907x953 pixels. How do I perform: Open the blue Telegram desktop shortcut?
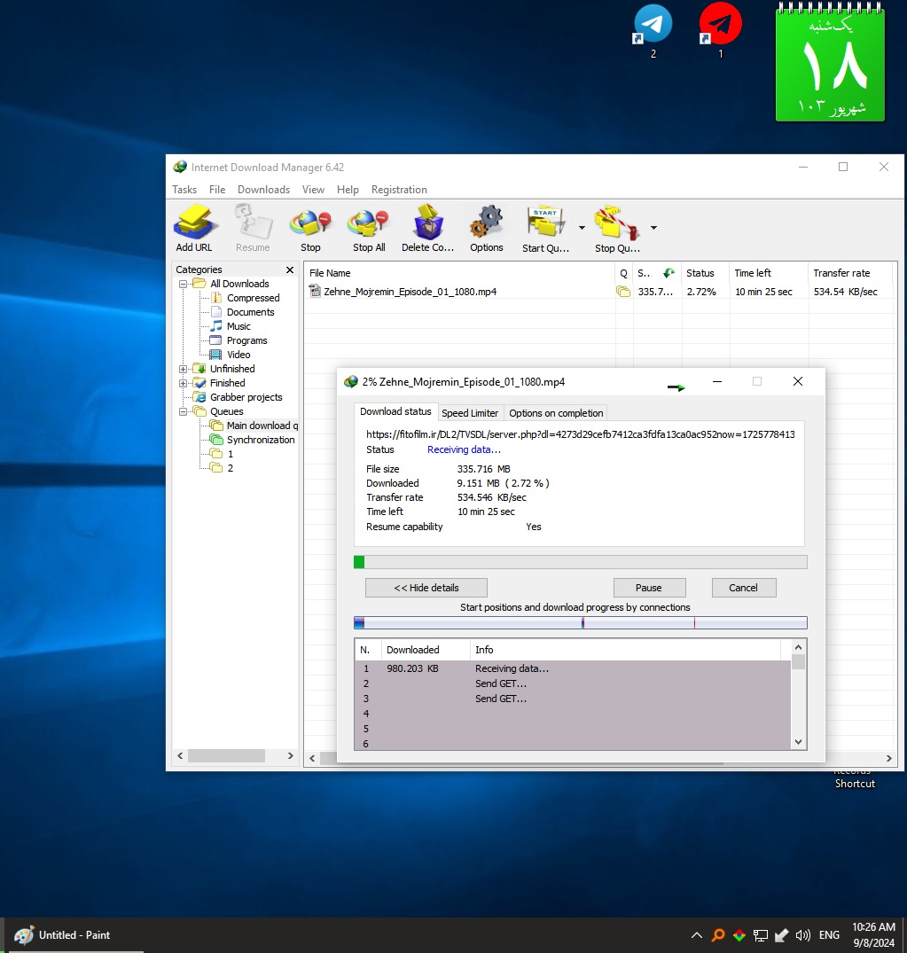pos(653,25)
